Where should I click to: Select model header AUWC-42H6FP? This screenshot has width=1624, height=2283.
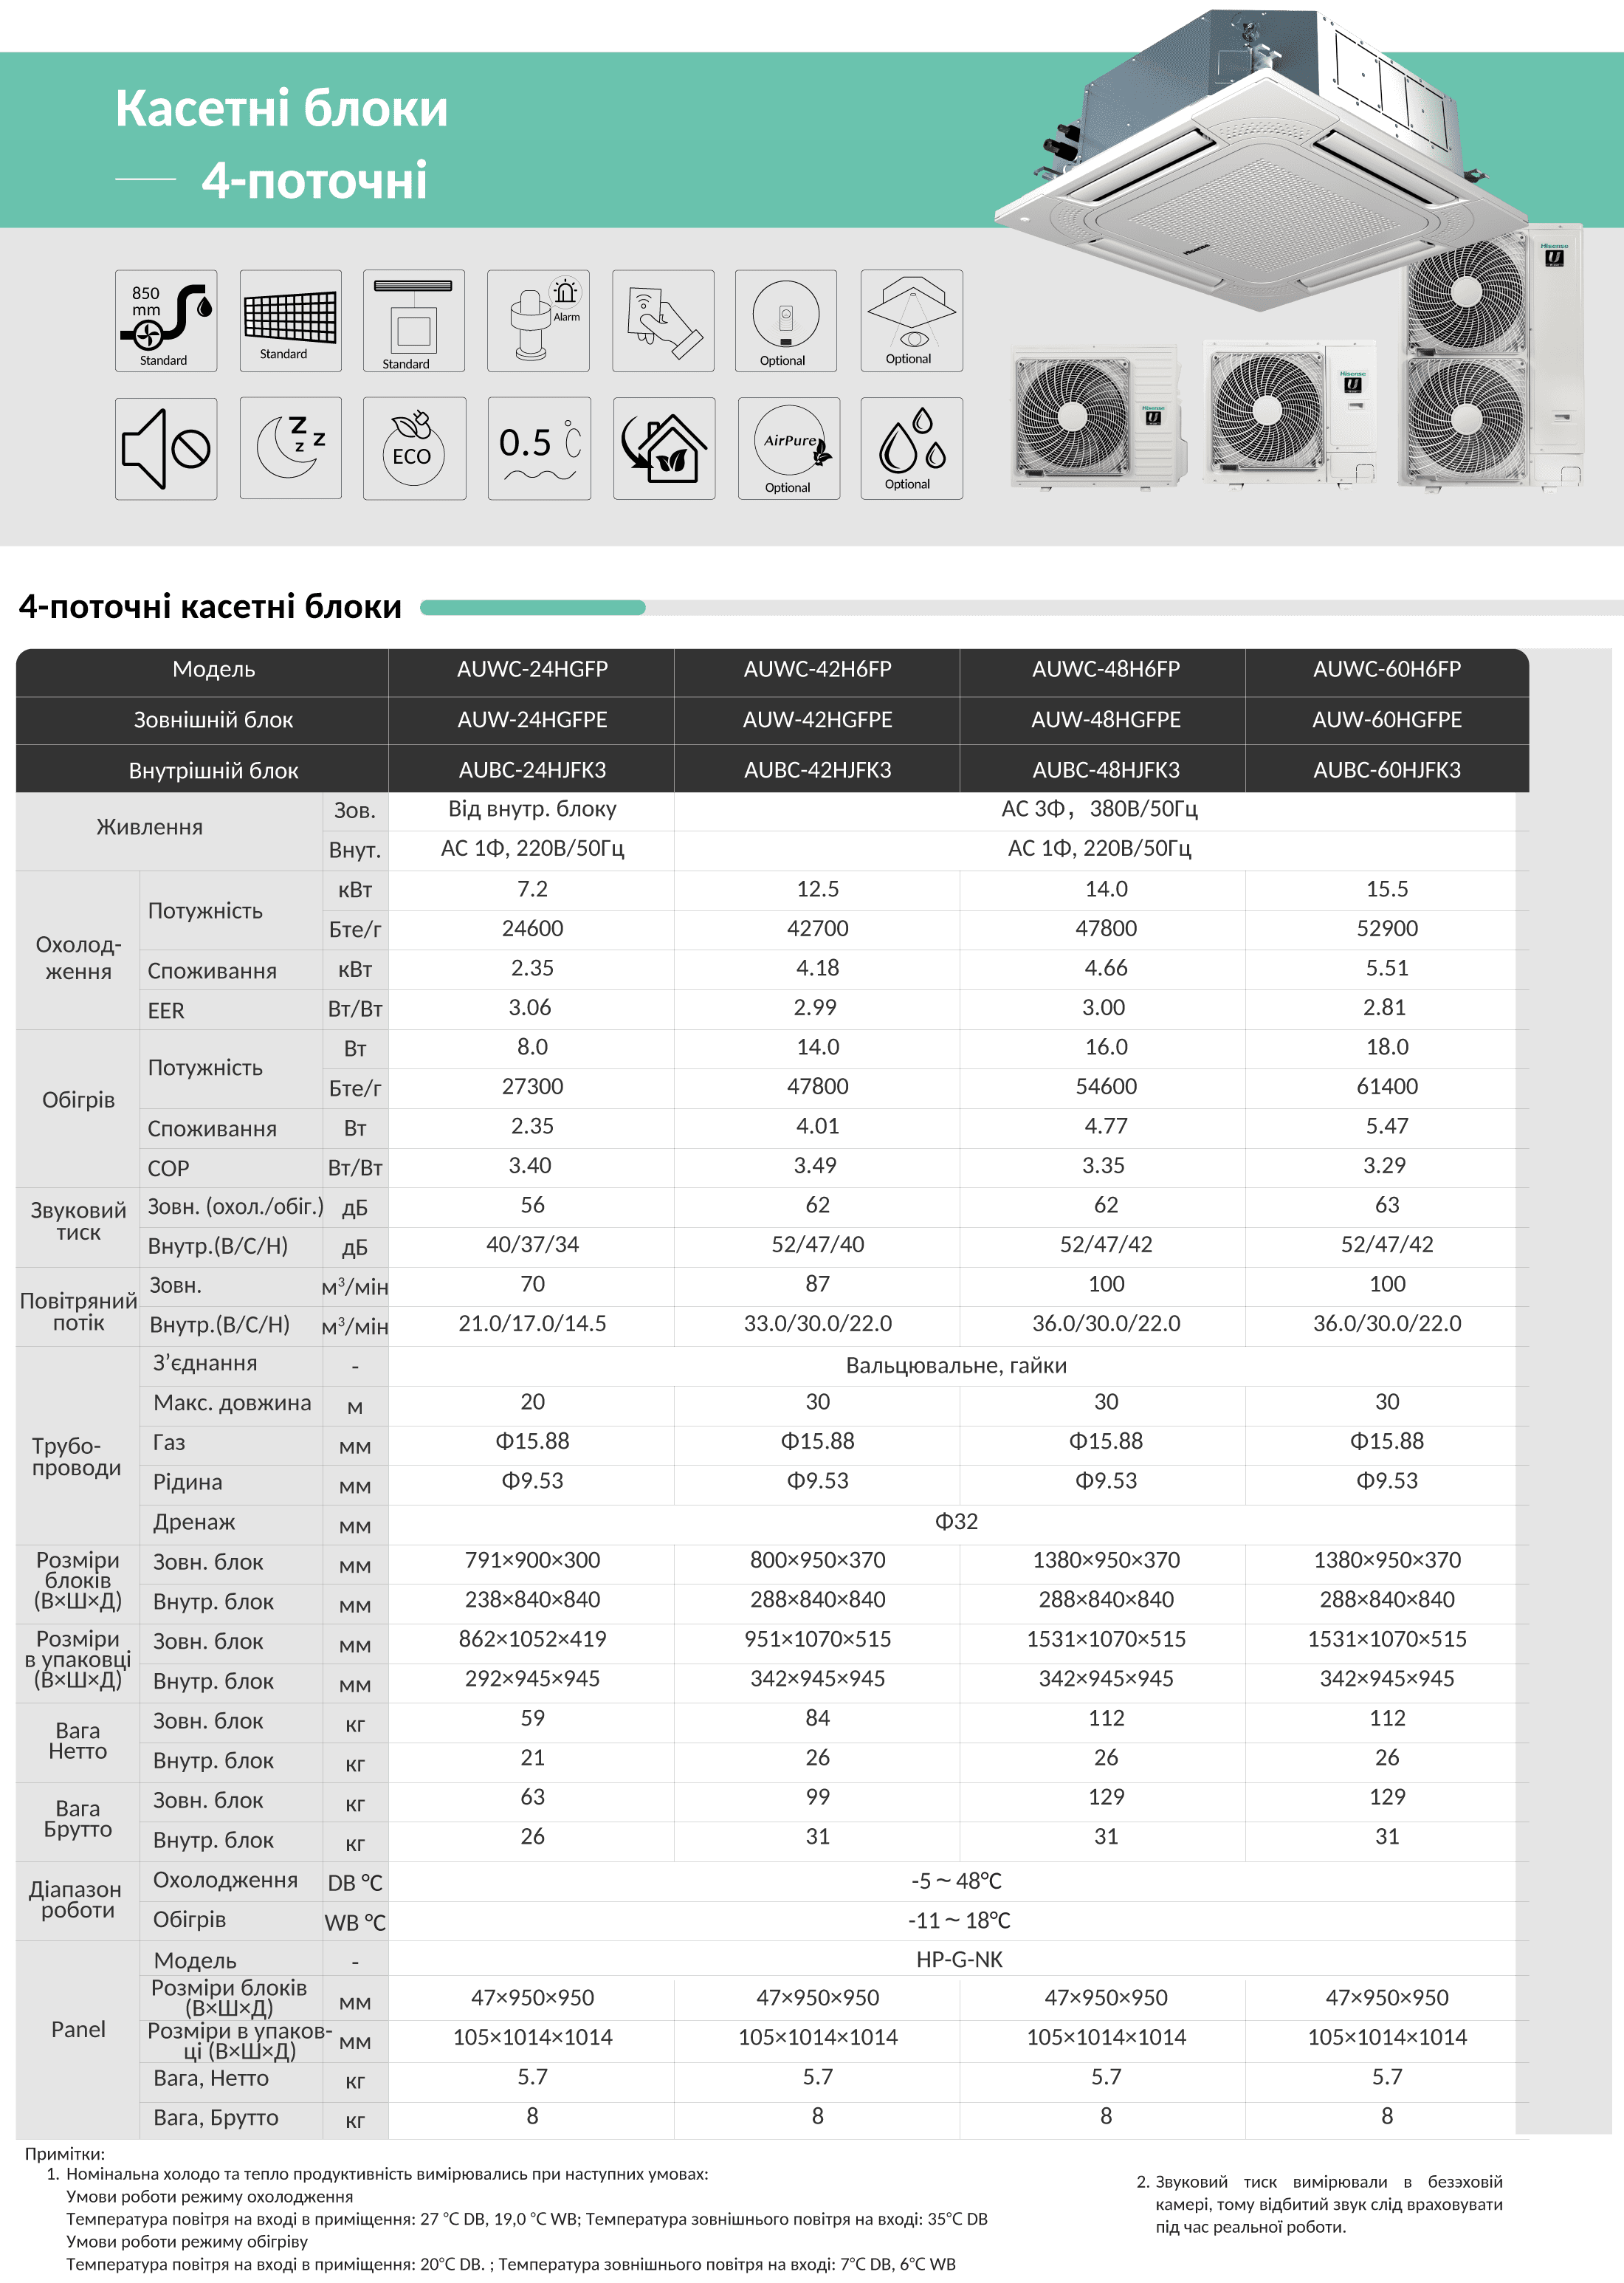pyautogui.click(x=817, y=669)
